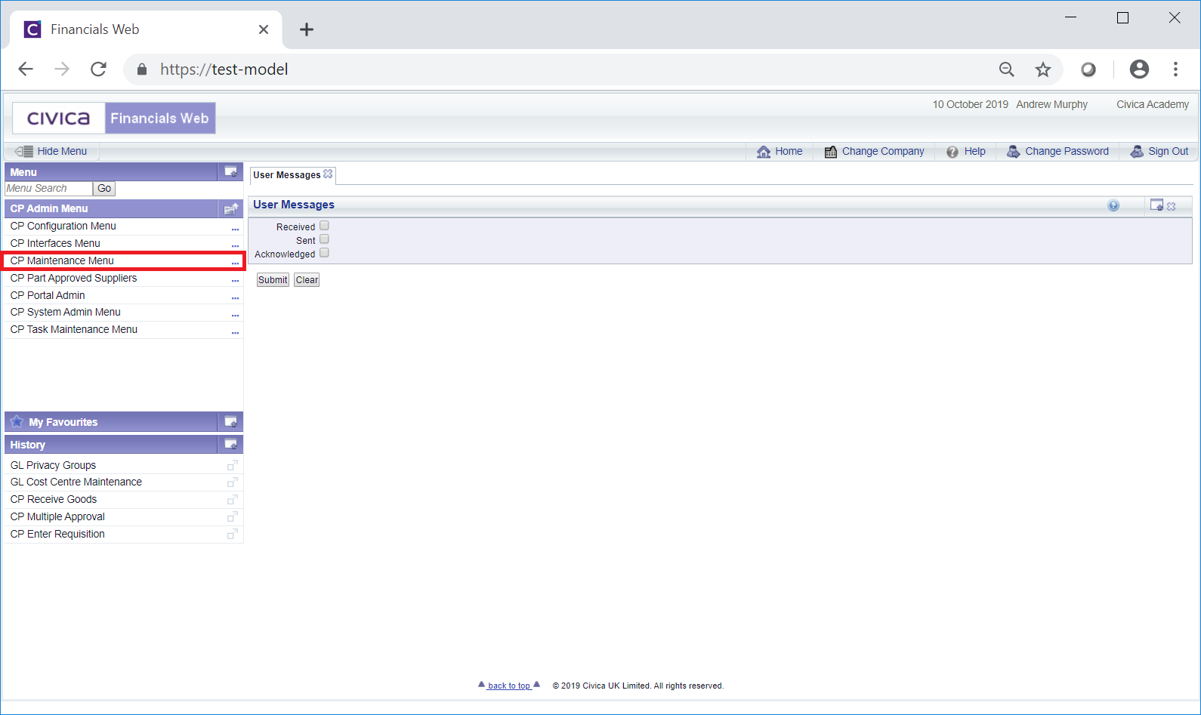Open CP Interfaces Menu item

pos(55,243)
